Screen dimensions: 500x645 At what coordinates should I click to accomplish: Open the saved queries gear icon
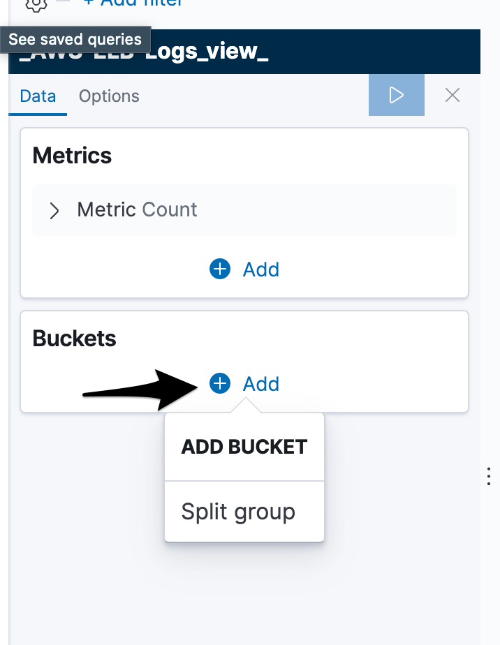point(36,5)
